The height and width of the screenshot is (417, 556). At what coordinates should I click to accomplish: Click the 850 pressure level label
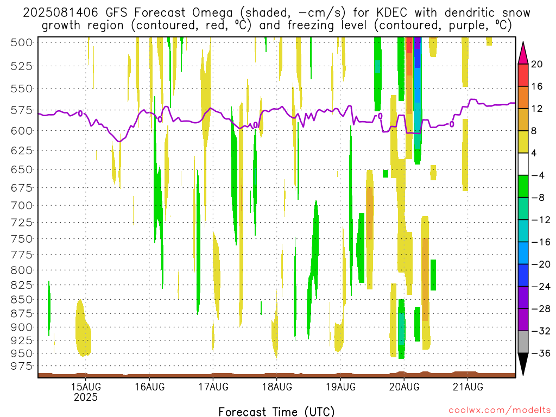tap(22, 300)
